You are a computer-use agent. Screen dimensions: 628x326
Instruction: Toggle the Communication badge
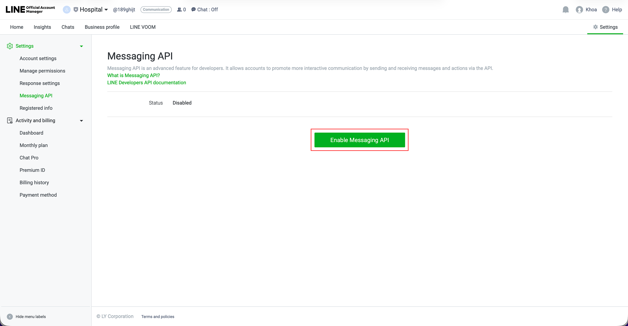[x=156, y=9]
